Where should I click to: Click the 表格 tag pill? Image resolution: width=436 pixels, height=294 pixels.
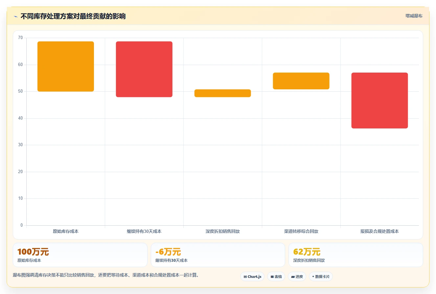[276, 277]
